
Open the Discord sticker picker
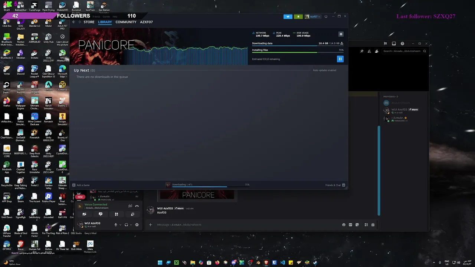point(357,225)
